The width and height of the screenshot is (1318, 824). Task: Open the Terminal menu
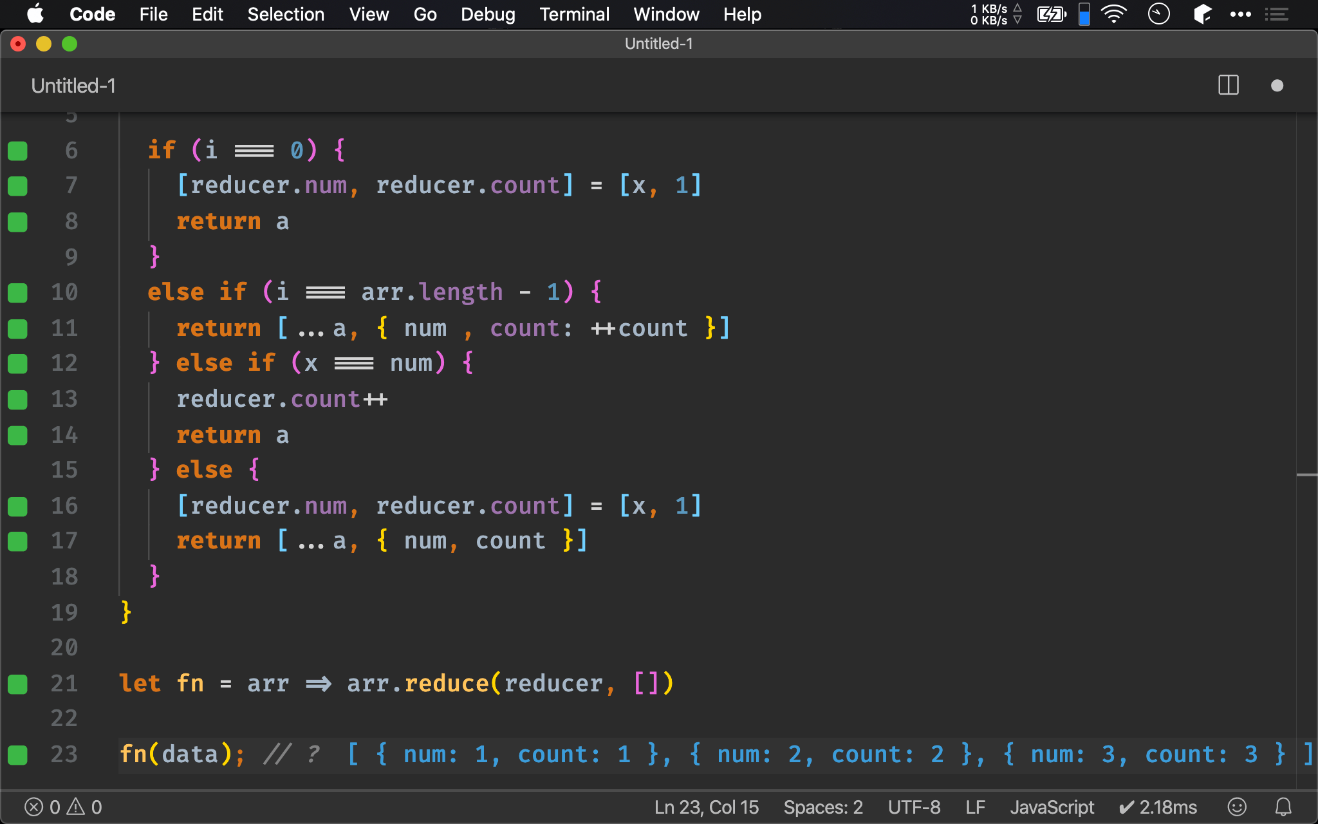[x=574, y=14]
